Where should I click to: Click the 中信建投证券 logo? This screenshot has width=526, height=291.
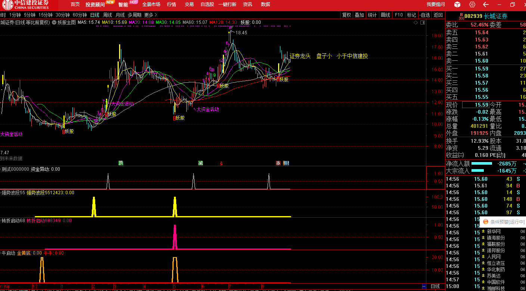click(26, 5)
